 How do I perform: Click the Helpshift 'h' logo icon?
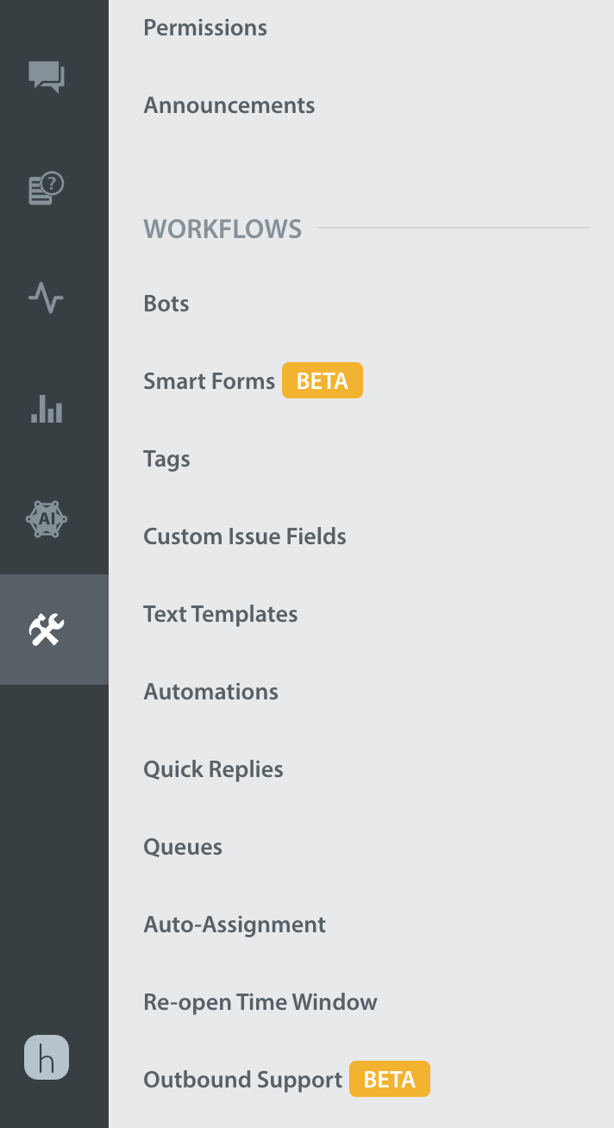(x=47, y=1057)
